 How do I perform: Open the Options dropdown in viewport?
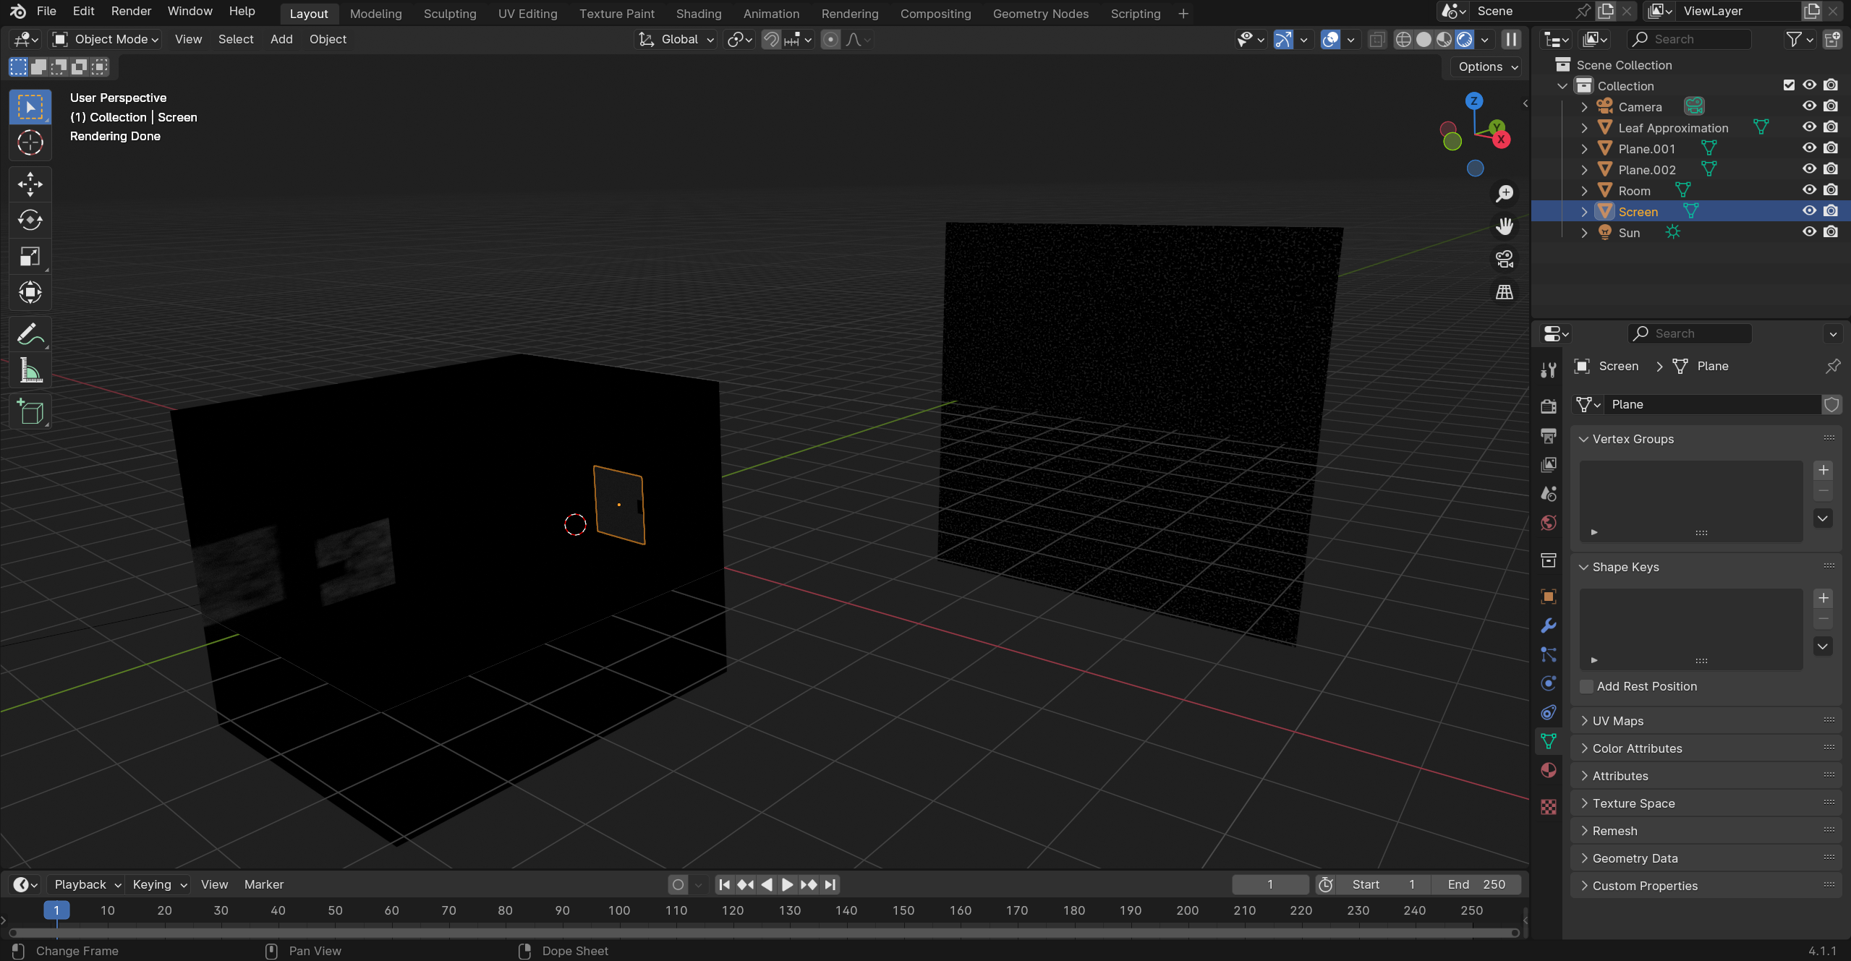1487,67
